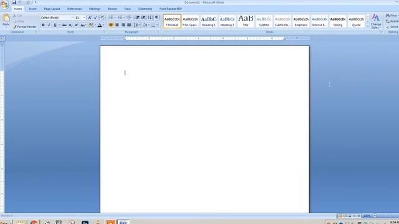
Task: Click the 100% zoom level in status bar
Action: coord(367,216)
